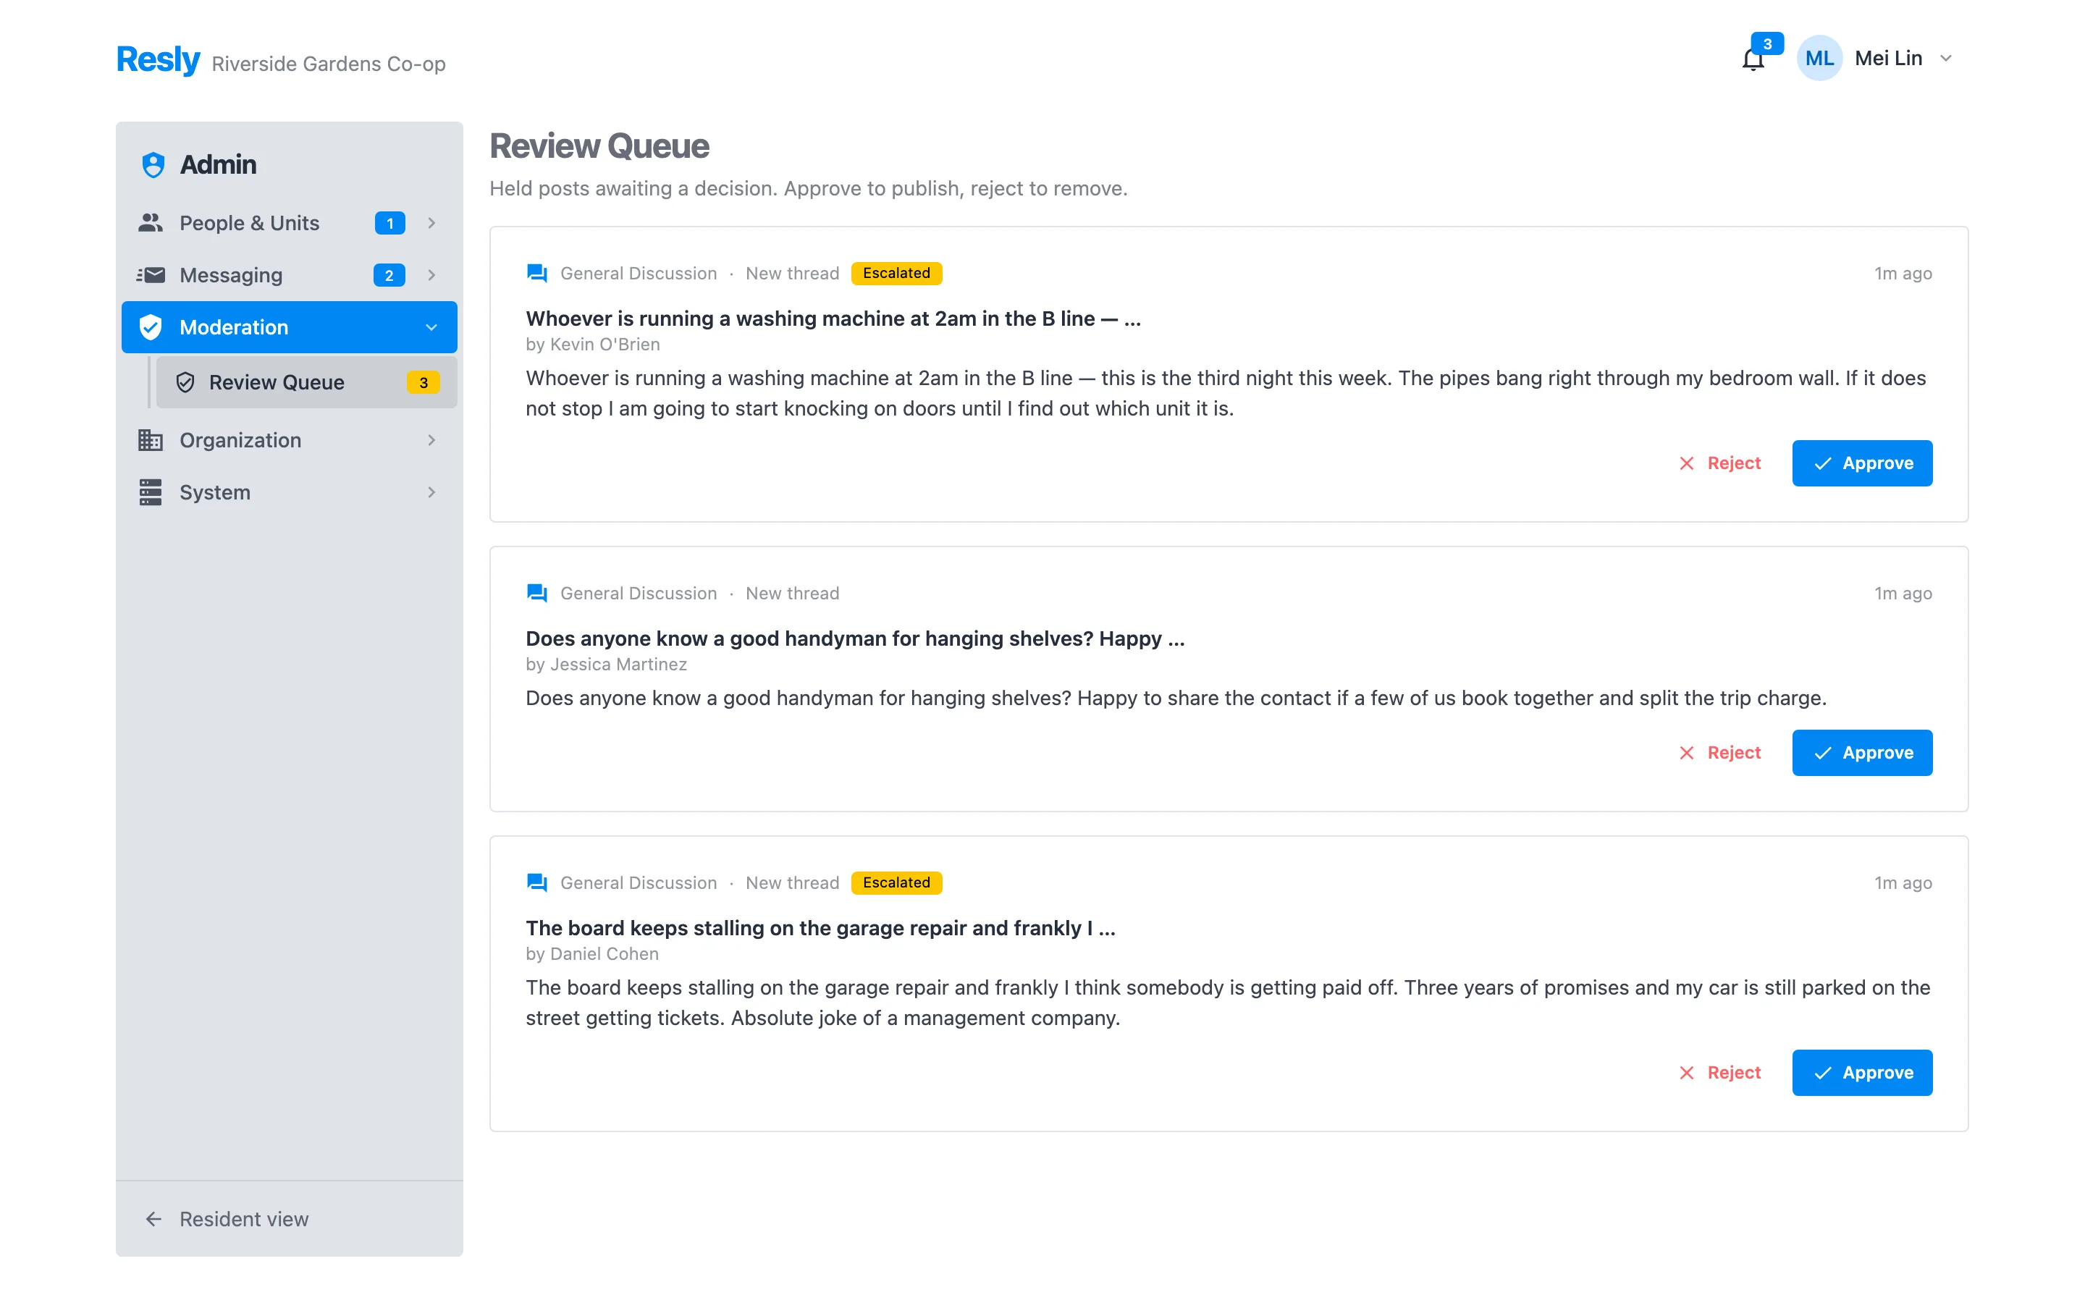Click the People & Units icon
Viewport: 2085px width, 1303px height.
point(151,223)
